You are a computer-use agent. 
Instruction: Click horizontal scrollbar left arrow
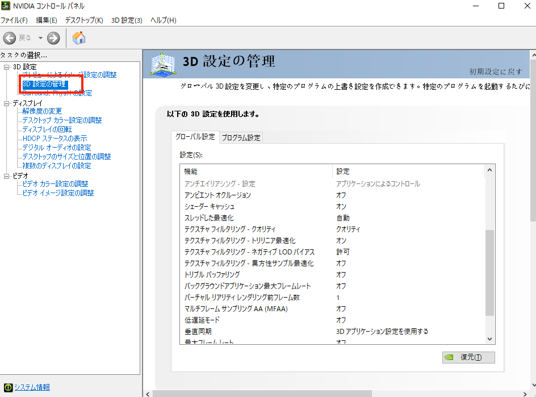tap(148, 394)
